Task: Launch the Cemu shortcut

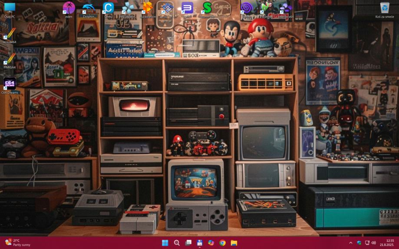Action: (x=108, y=10)
